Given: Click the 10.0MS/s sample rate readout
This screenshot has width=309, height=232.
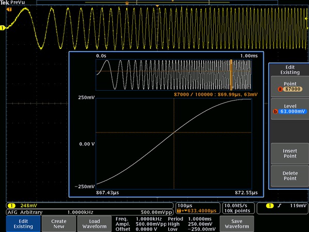Looking at the screenshot, I should [236, 205].
